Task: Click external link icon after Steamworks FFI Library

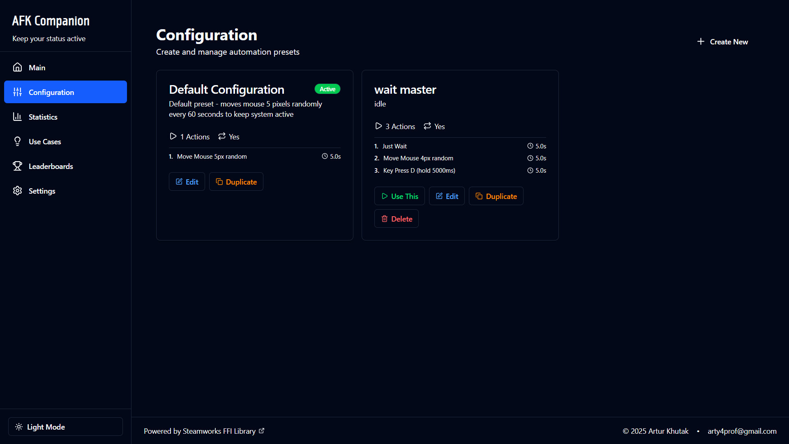Action: [x=262, y=431]
